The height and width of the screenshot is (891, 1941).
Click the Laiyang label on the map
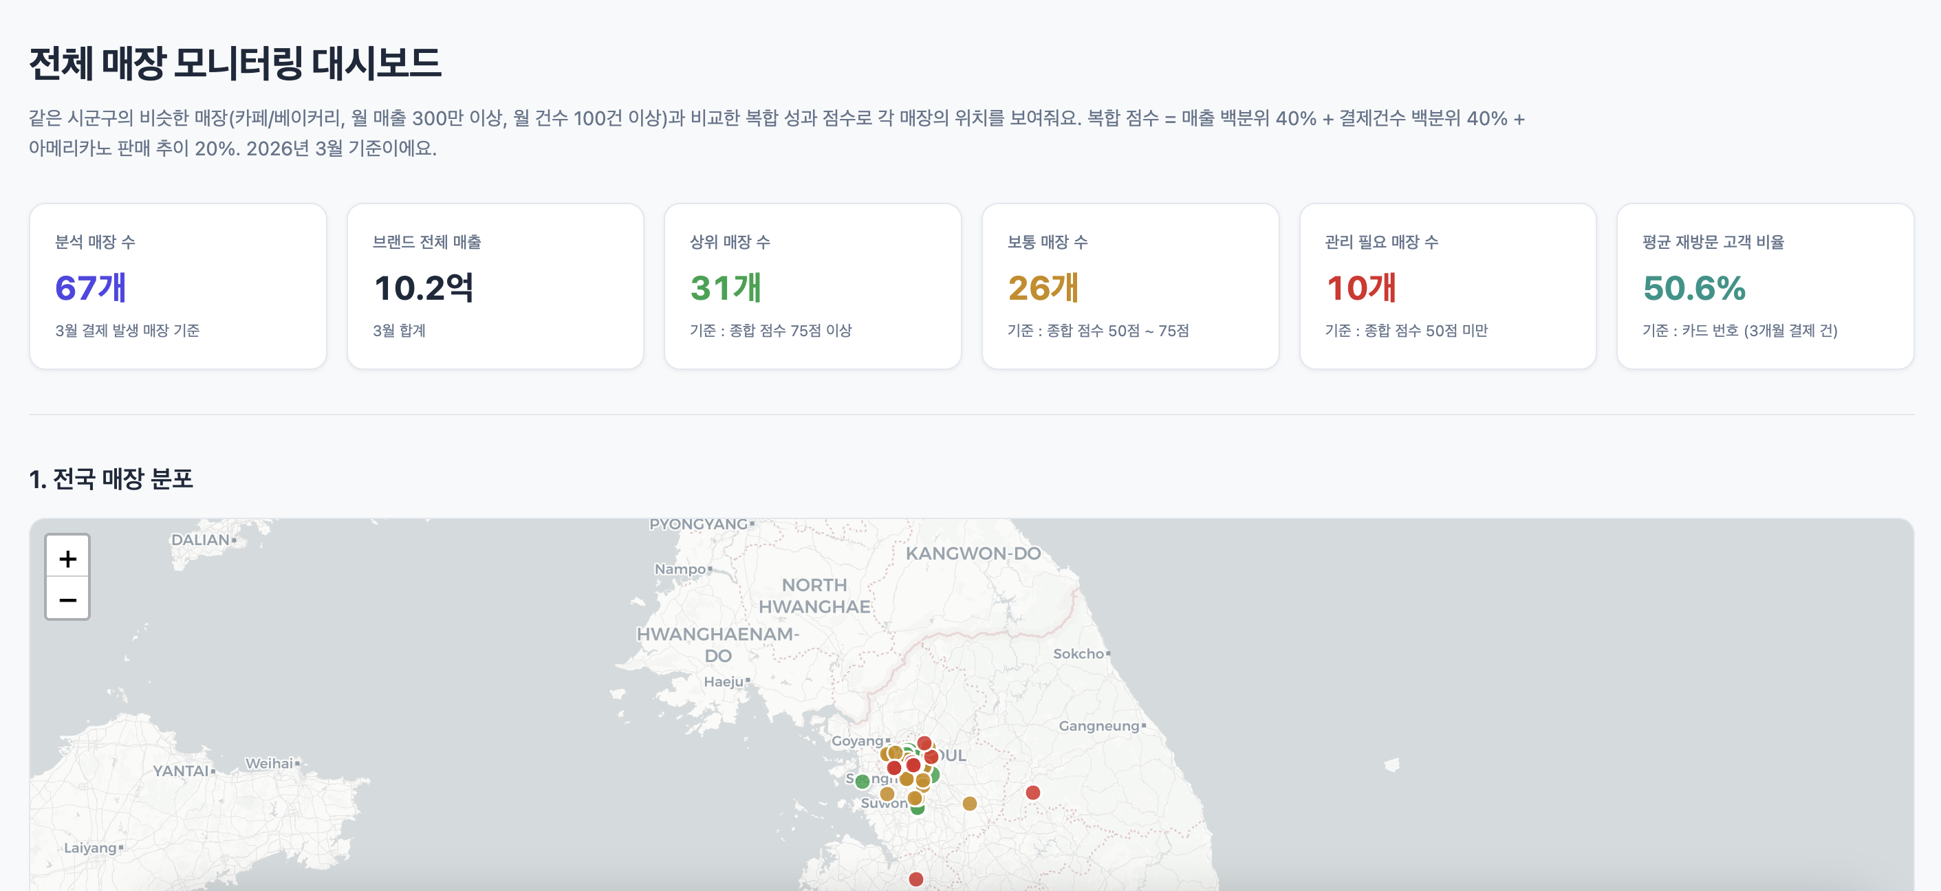(x=90, y=848)
